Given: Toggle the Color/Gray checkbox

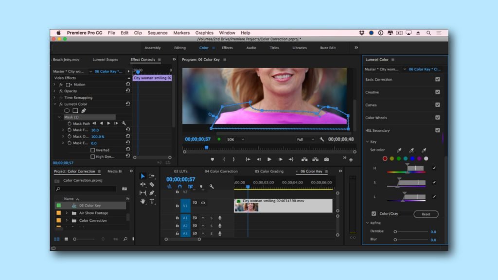Looking at the screenshot, I should (374, 214).
